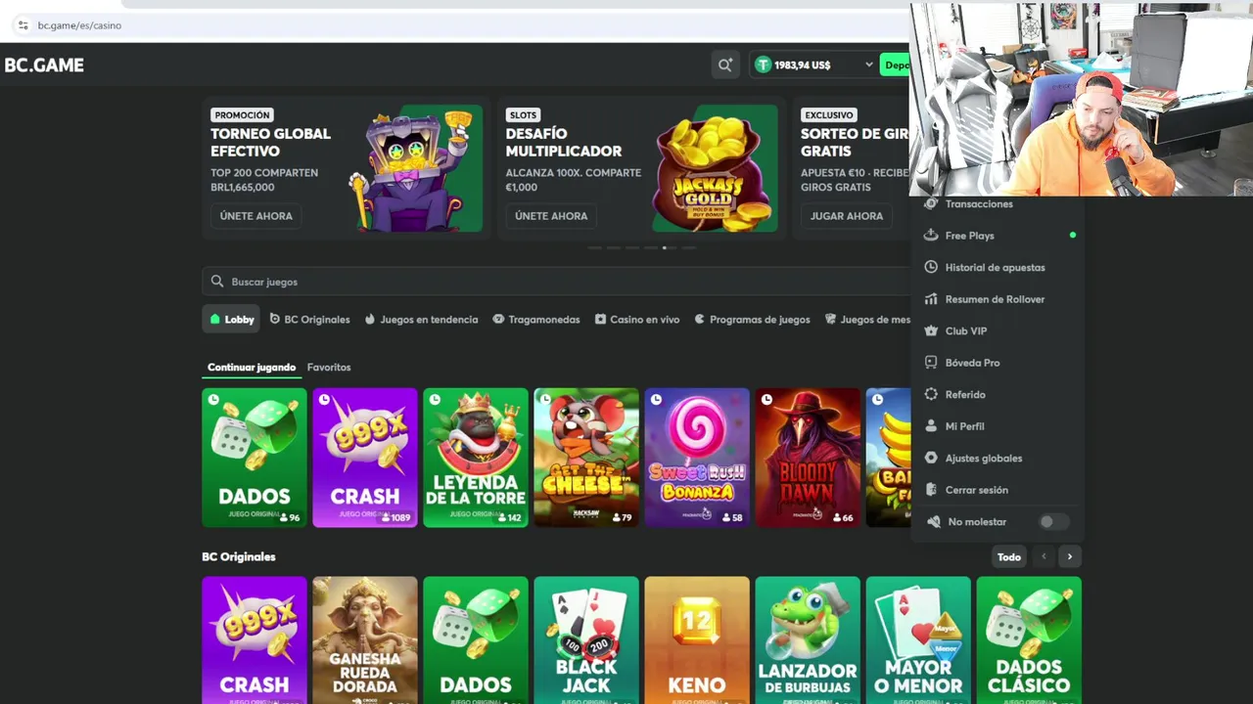Click ÚNETE AHORA on Torneo Global Efectivo
This screenshot has height=704, width=1253.
(255, 216)
